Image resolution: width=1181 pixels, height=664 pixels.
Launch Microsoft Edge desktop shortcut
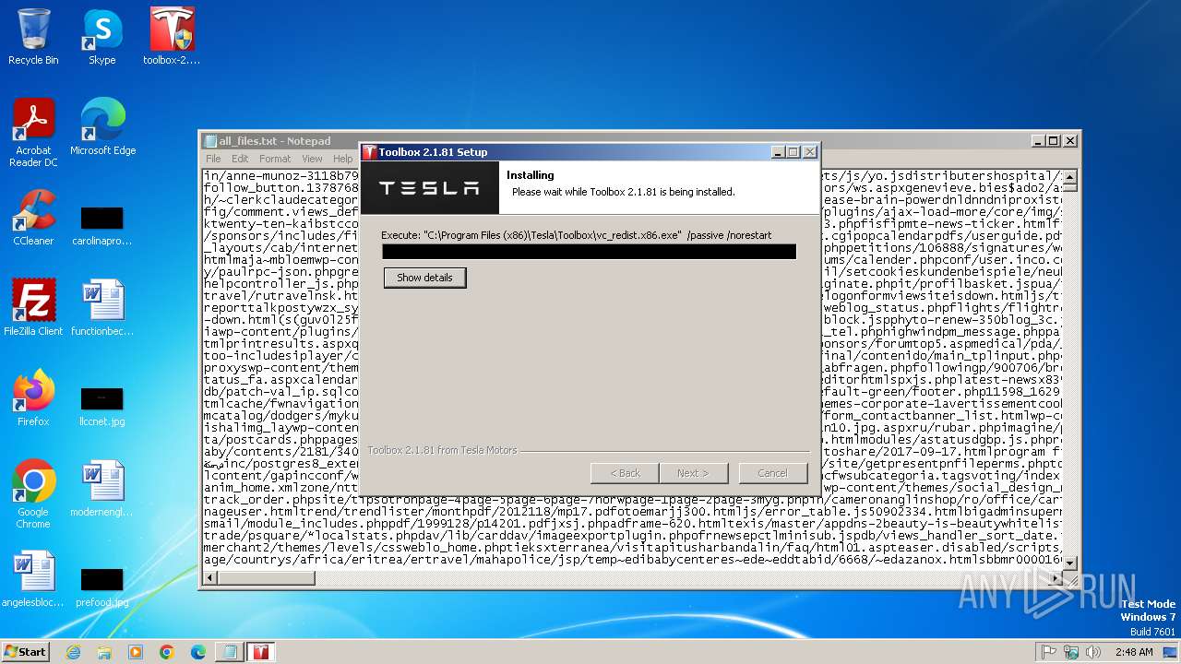tap(102, 127)
